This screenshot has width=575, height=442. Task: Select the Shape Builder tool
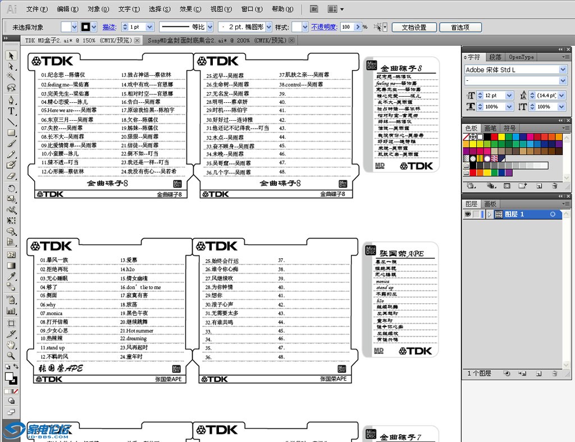[x=11, y=231]
